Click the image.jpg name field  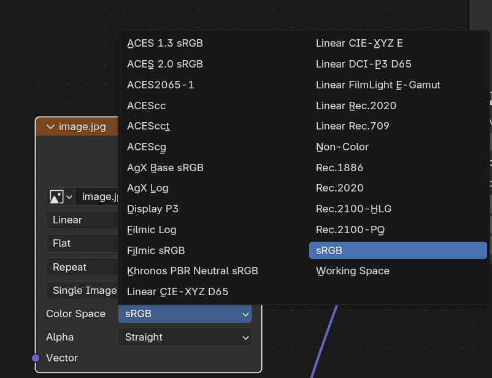click(98, 196)
